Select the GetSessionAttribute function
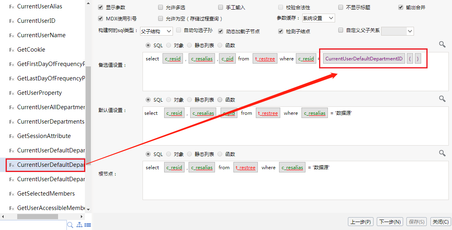Image resolution: width=452 pixels, height=230 pixels. click(x=44, y=136)
